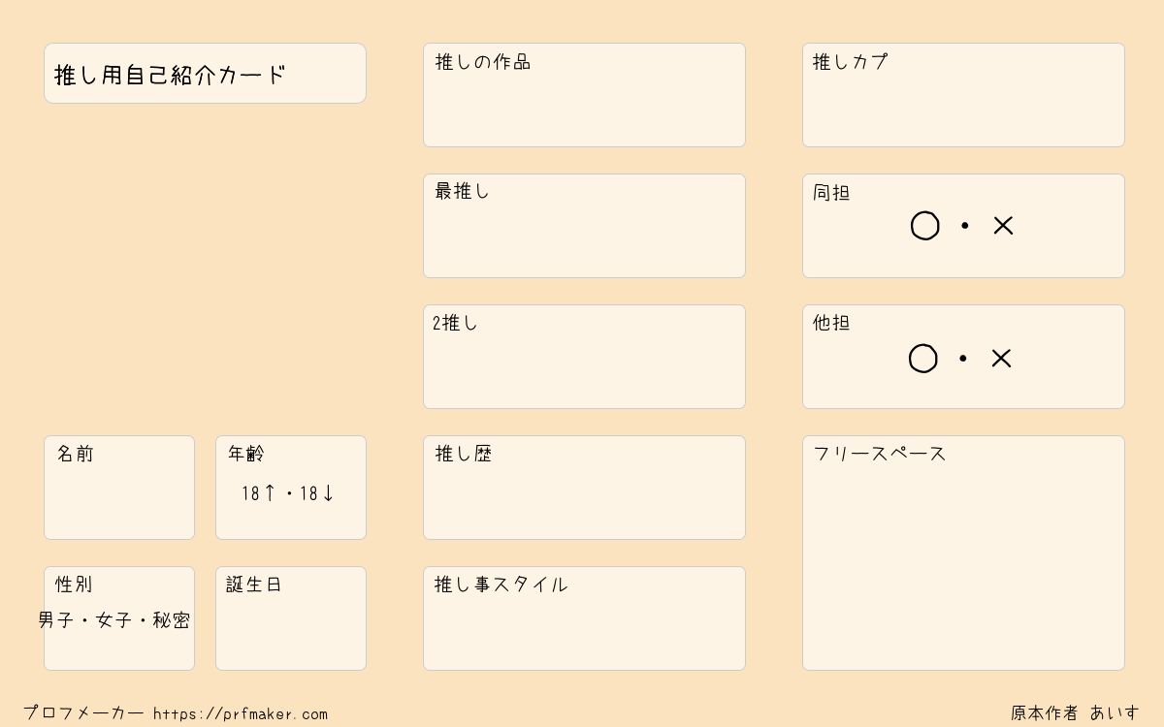Click inside the フリースペース area
This screenshot has width=1164, height=727.
pos(963,553)
